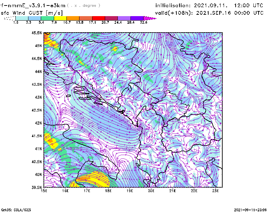Click the light cyan 1.6–3.3 legend swatch
Image resolution: width=274 pixels, height=212 pixels.
[x=22, y=18]
